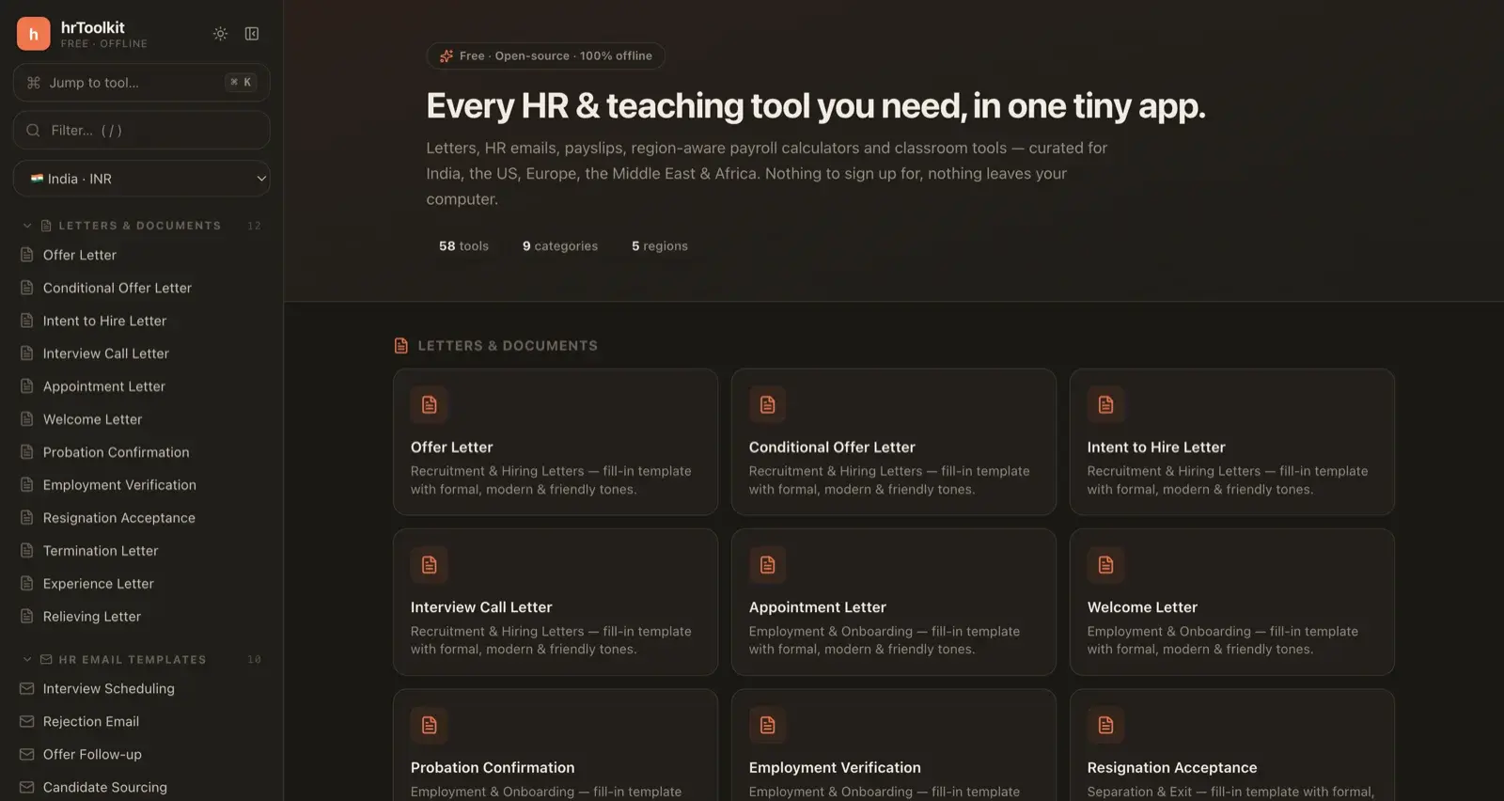Select Rejection Email text in the sidebar
This screenshot has width=1504, height=801.
pos(91,722)
